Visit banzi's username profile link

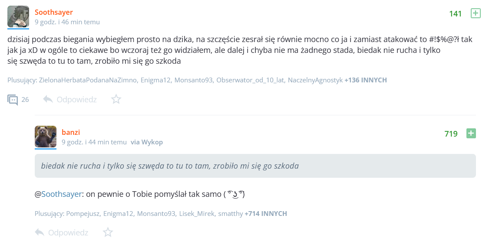click(71, 132)
